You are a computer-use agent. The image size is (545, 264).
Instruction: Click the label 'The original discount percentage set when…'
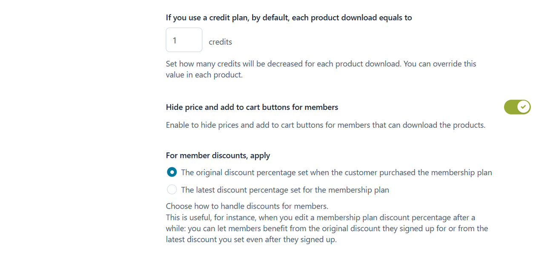pyautogui.click(x=336, y=172)
